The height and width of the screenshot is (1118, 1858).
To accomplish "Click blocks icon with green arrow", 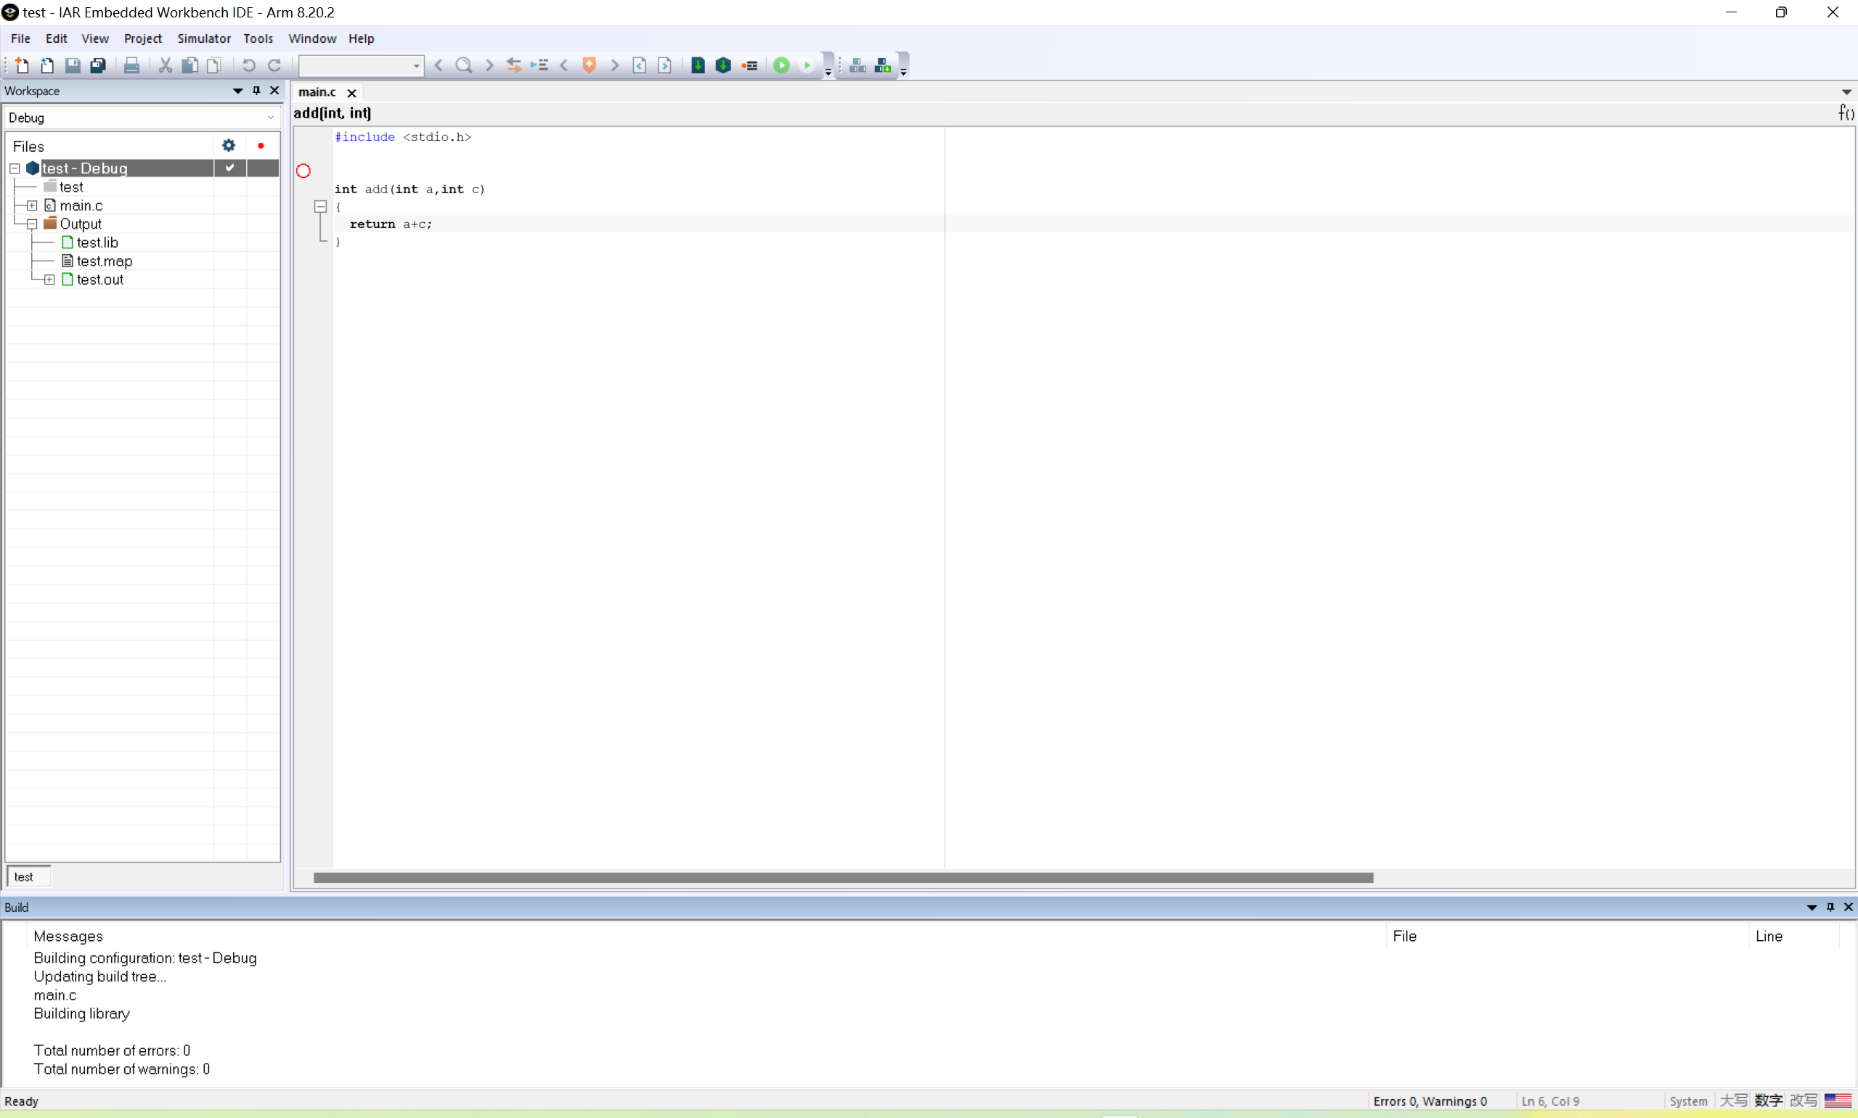I will tap(883, 65).
